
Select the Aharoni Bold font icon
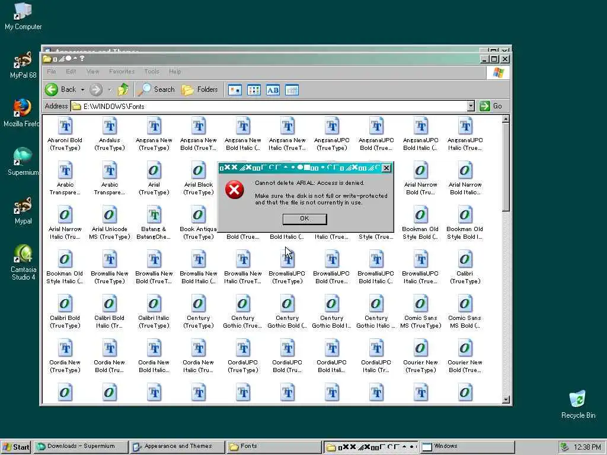click(65, 134)
